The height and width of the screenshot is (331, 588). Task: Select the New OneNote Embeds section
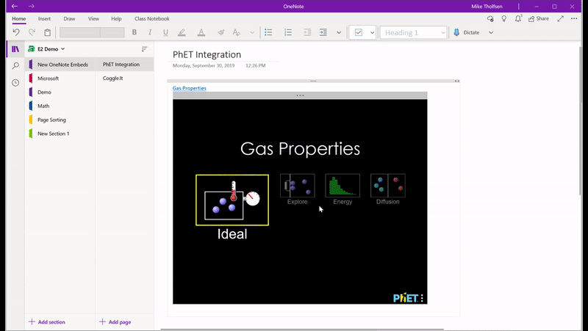[60, 65]
